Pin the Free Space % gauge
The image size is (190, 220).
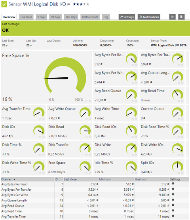(86, 101)
